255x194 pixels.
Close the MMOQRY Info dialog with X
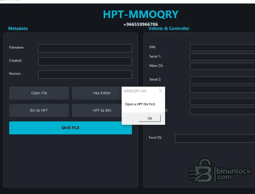click(x=160, y=91)
